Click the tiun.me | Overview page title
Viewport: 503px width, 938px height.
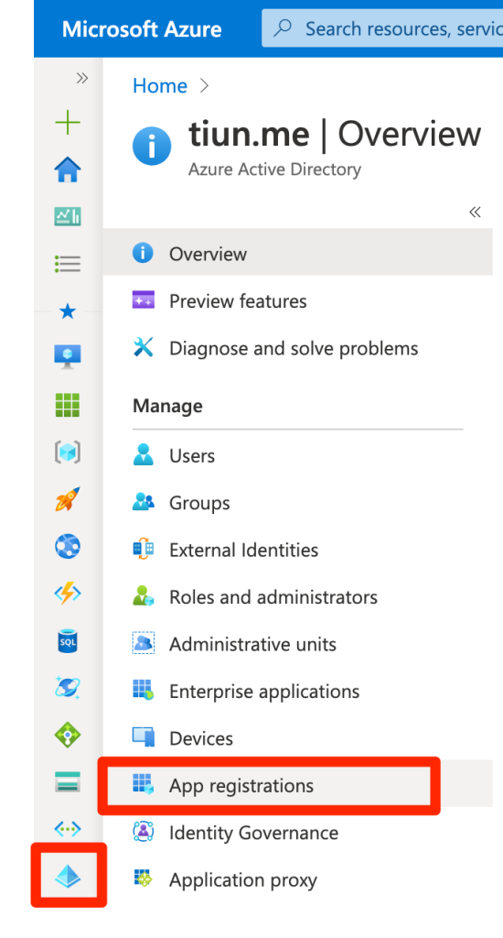[x=335, y=135]
